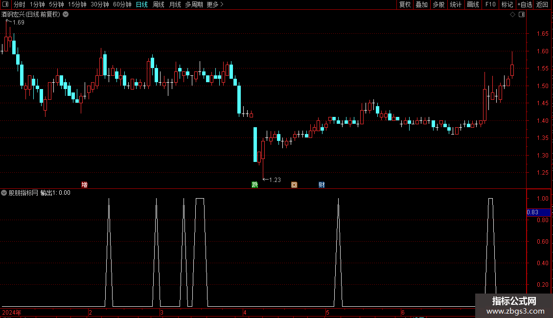The height and width of the screenshot is (318, 553).
Task: Click the 叠加 overlay button
Action: pyautogui.click(x=421, y=4)
